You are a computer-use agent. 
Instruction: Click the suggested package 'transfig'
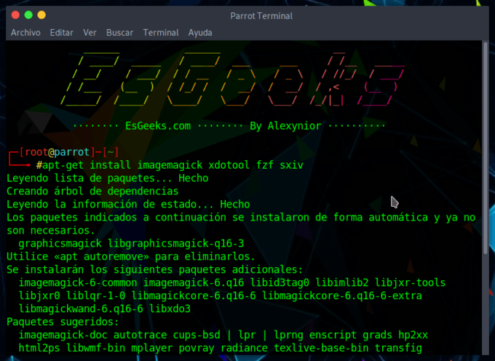(398, 349)
